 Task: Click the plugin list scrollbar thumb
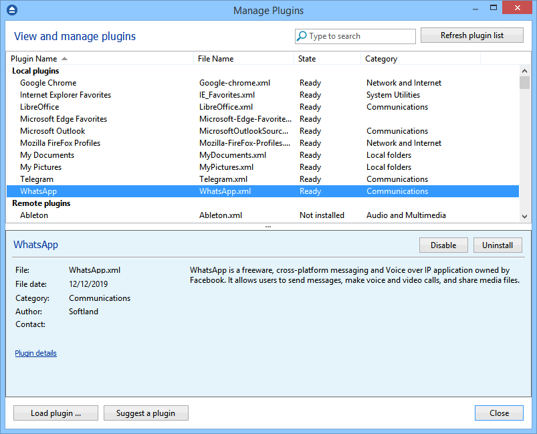(x=524, y=82)
